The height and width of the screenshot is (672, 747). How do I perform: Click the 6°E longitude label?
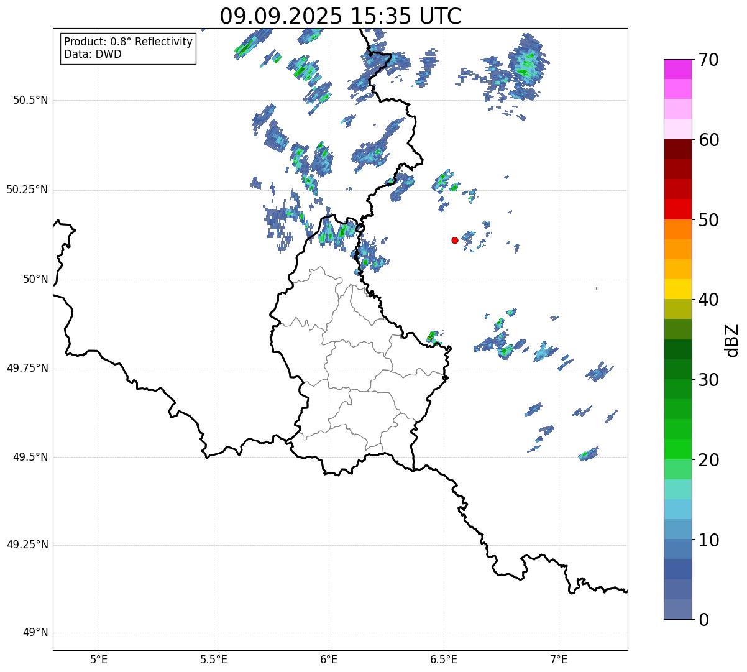coord(329,659)
